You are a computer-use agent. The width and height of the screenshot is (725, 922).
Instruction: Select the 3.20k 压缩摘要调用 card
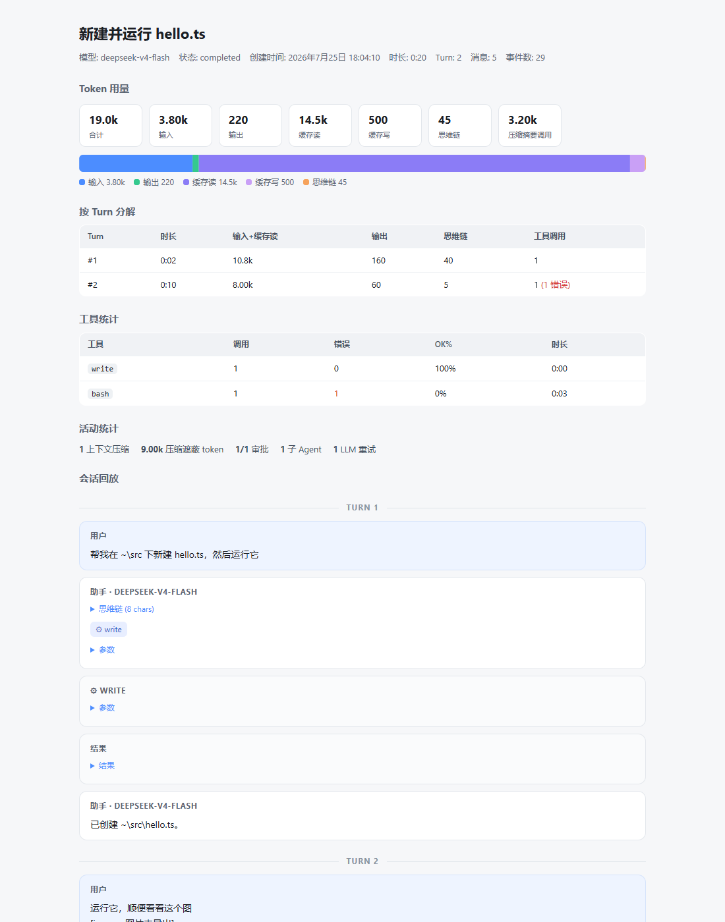[x=530, y=125]
